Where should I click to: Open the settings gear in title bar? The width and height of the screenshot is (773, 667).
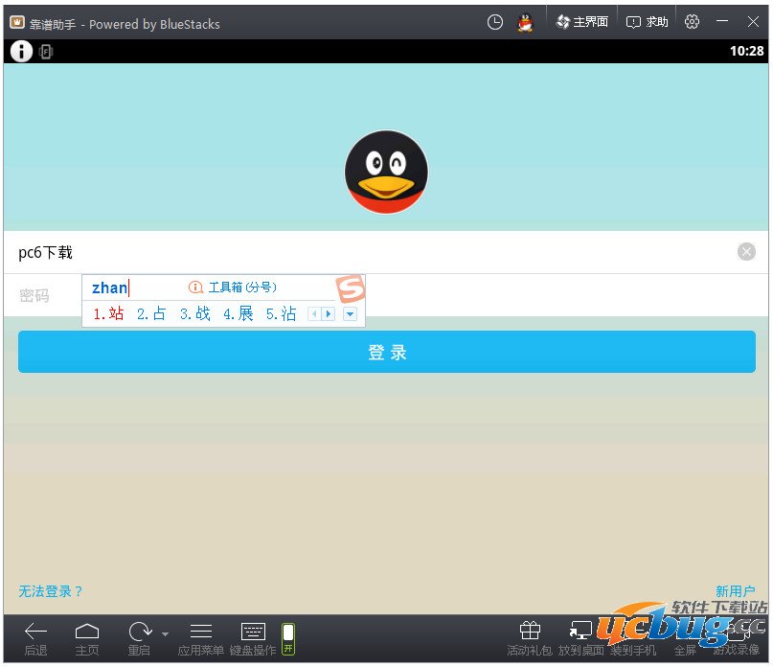[693, 22]
